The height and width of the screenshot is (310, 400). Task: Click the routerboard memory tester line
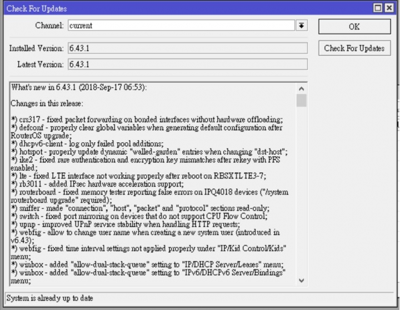[149, 196]
